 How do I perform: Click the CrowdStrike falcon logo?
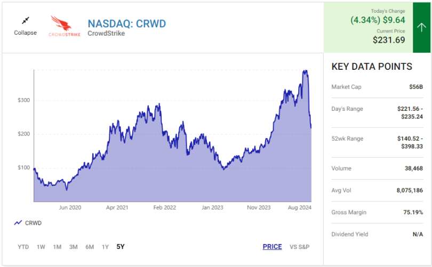[x=65, y=26]
